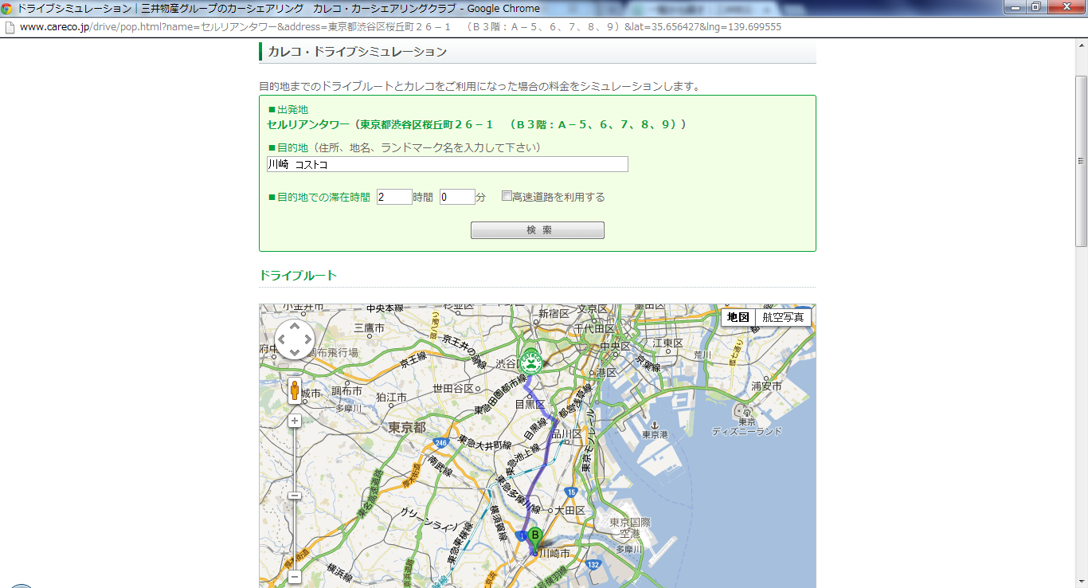Screen dimensions: 1088x588
Task: Click the route 15 road shield
Action: (x=571, y=492)
